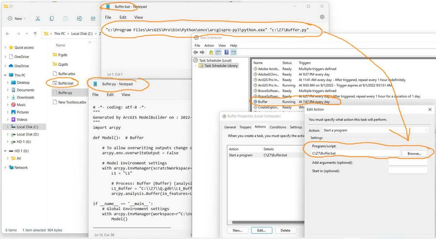Image resolution: width=436 pixels, height=239 pixels.
Task: Open the Action menu in Task Scheduler
Action: click(209, 45)
